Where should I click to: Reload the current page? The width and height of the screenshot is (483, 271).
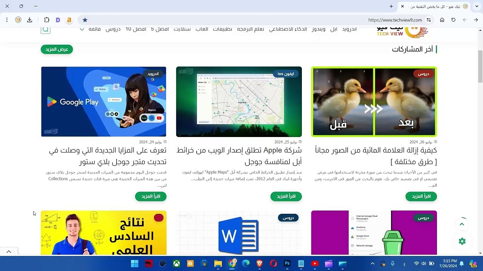pyautogui.click(x=453, y=20)
